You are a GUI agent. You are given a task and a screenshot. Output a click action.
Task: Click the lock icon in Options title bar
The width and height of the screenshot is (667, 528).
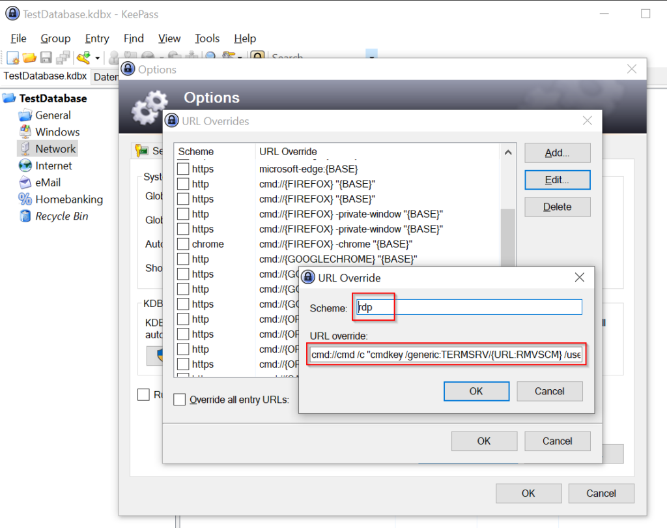128,69
